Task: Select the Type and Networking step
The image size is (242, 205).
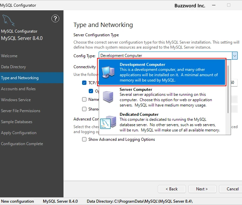Action: click(x=32, y=78)
